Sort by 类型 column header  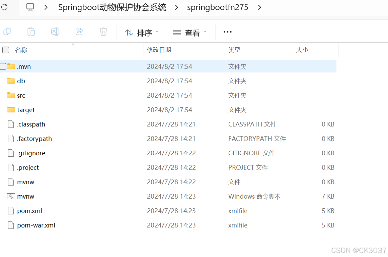tap(234, 50)
